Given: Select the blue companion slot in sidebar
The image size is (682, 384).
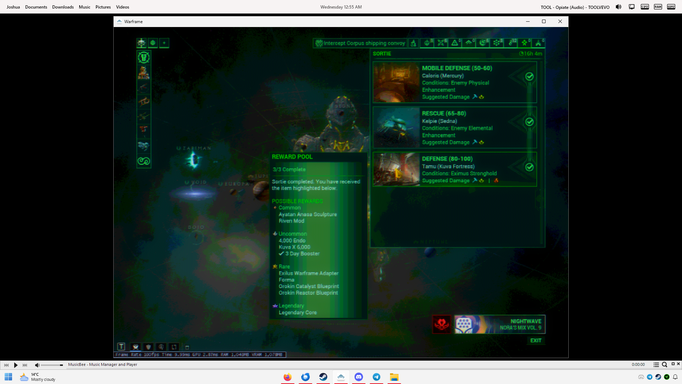Looking at the screenshot, I should pos(144,146).
